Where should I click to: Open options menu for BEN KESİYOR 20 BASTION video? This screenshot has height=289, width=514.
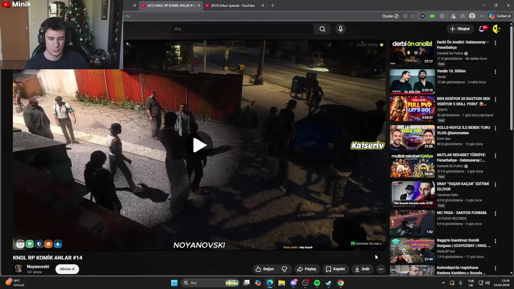click(x=495, y=99)
